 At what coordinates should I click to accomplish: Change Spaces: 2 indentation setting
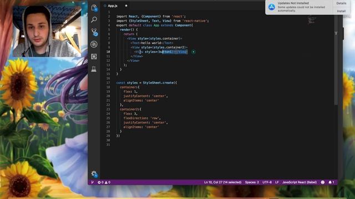coord(252,182)
